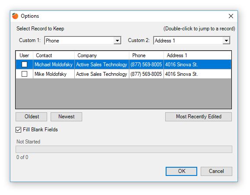
Task: Select the Newest button
Action: point(66,117)
